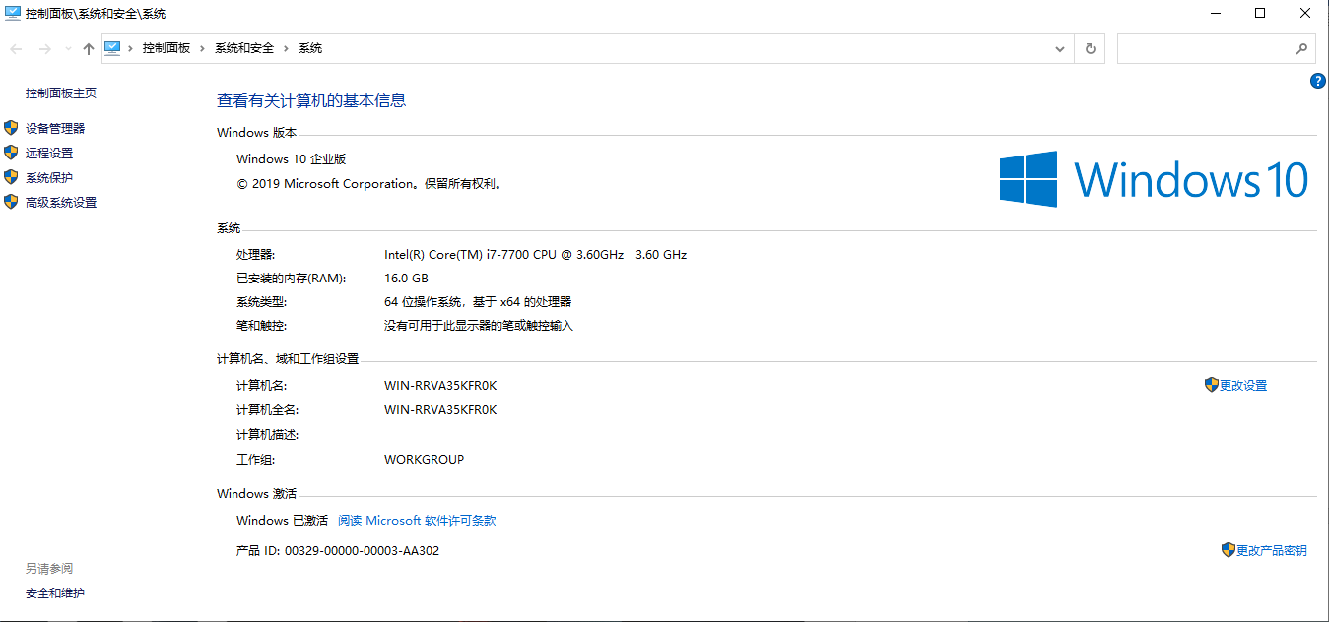Expand the address bar history dropdown
This screenshot has height=622, width=1329.
pyautogui.click(x=1060, y=48)
